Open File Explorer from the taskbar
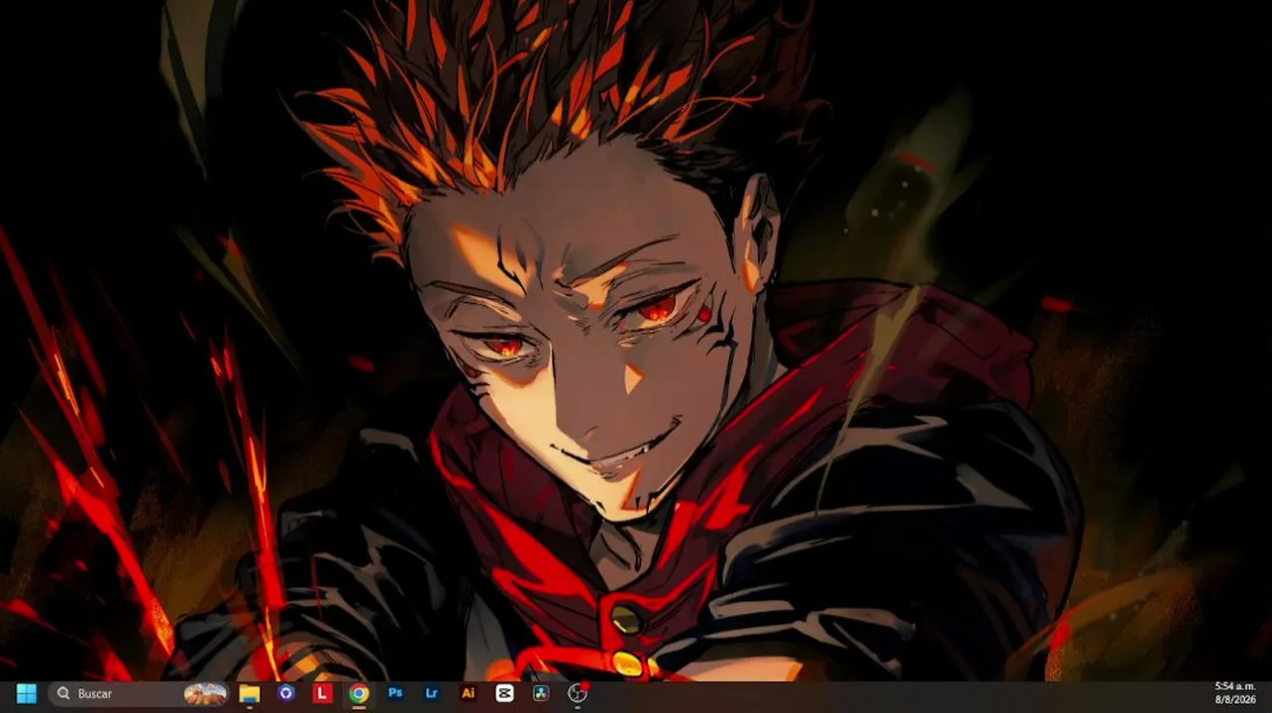1272x713 pixels. (x=249, y=693)
